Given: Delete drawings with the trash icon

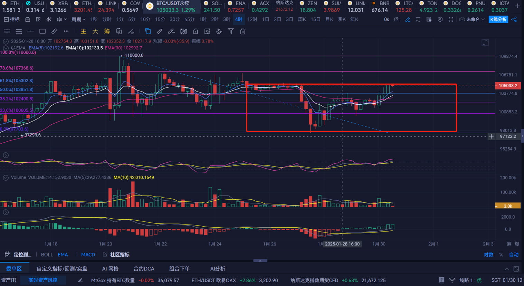Looking at the screenshot, I should (243, 31).
